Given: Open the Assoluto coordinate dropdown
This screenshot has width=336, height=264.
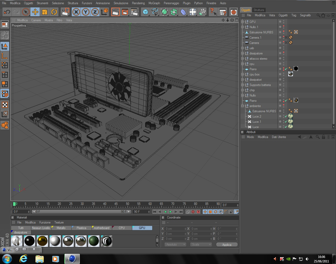Looking at the screenshot, I should point(175,245).
